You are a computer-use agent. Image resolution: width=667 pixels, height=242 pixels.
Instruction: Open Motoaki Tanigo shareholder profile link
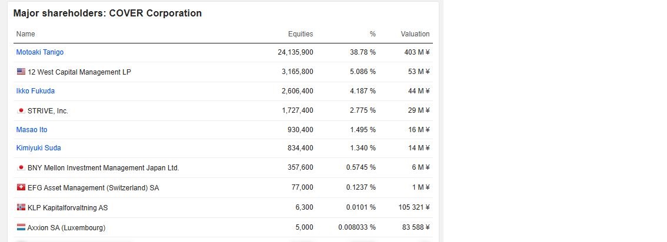pos(40,52)
